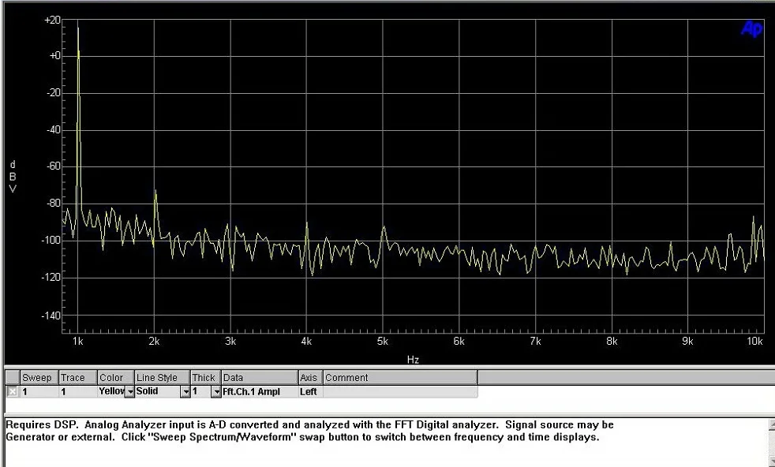
Task: Click the Comment column header
Action: 400,378
